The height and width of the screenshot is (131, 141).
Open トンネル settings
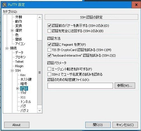pos(26,102)
